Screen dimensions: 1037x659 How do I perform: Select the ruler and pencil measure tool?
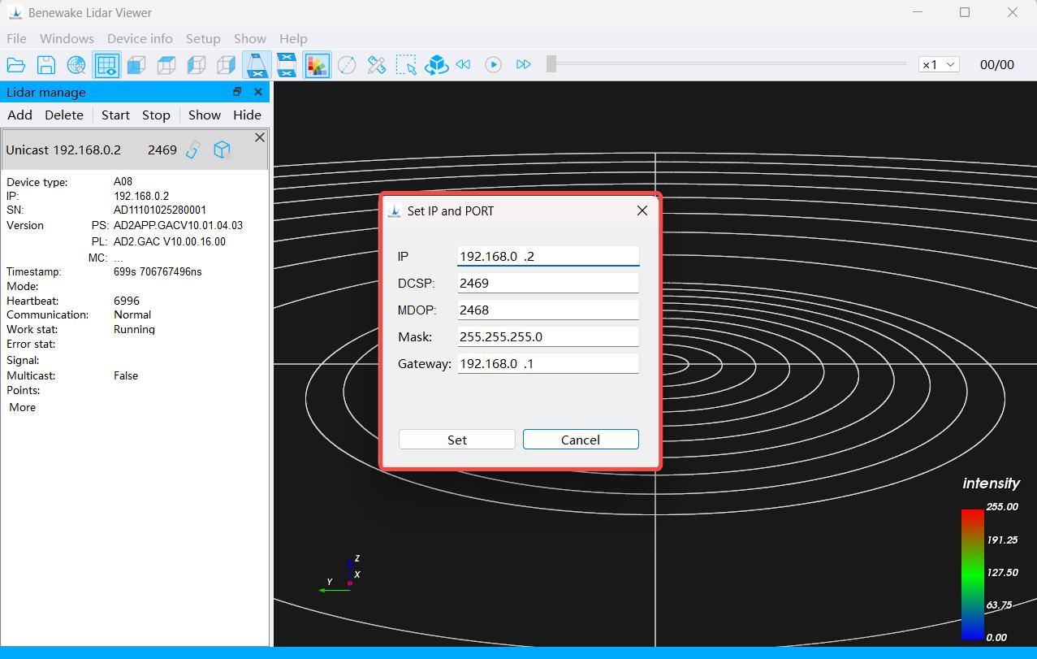click(377, 65)
